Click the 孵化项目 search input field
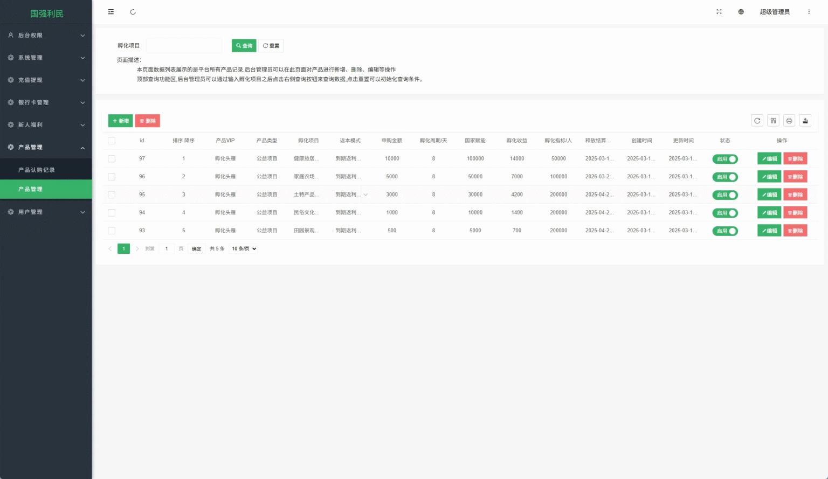Image resolution: width=828 pixels, height=479 pixels. [184, 46]
